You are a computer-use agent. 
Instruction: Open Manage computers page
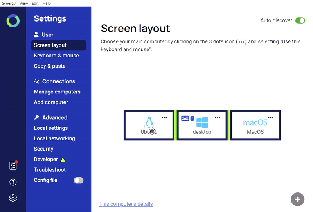[57, 92]
